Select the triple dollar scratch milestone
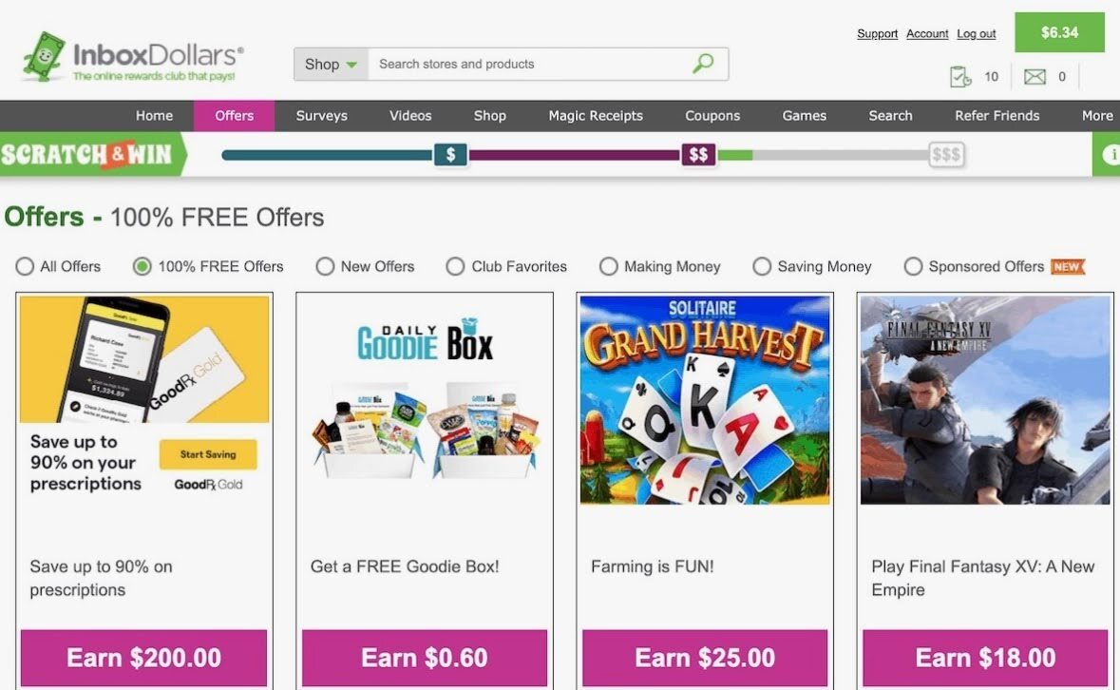Screen dimensions: 1120x690 click(x=946, y=154)
